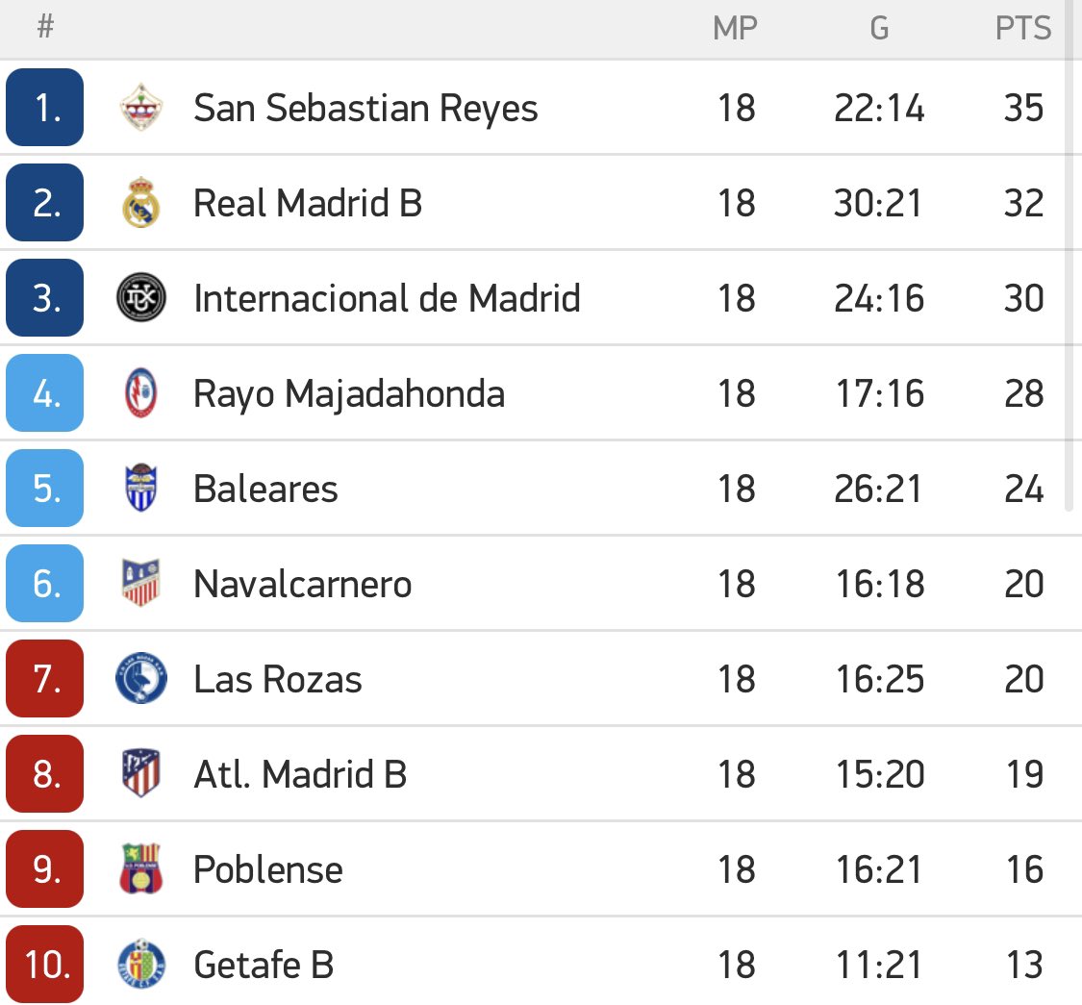Click the Getafe B club logo
1082x1005 pixels.
[x=140, y=965]
